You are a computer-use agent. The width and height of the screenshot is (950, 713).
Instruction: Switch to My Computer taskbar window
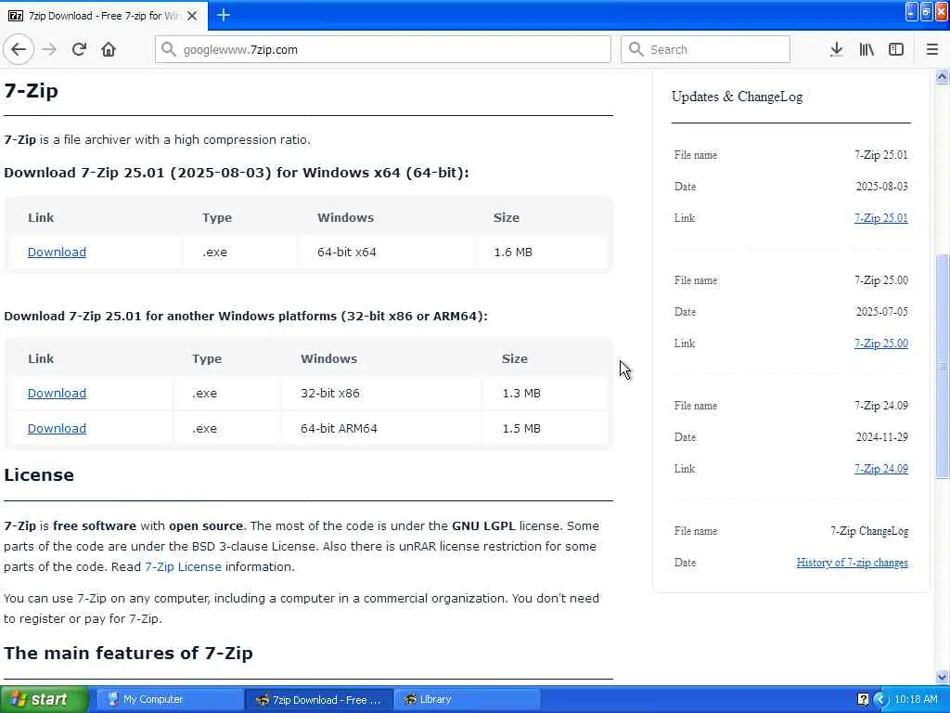170,700
